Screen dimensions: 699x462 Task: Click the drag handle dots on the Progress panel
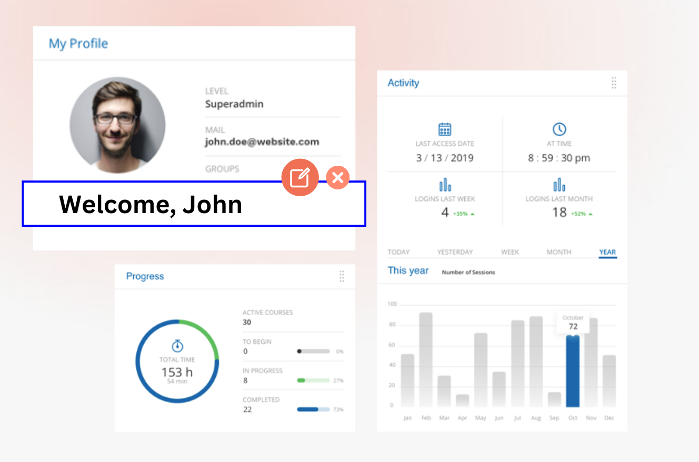pos(342,276)
